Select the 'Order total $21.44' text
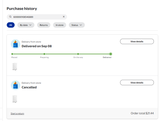The width and height of the screenshot is (164, 121). (142, 113)
